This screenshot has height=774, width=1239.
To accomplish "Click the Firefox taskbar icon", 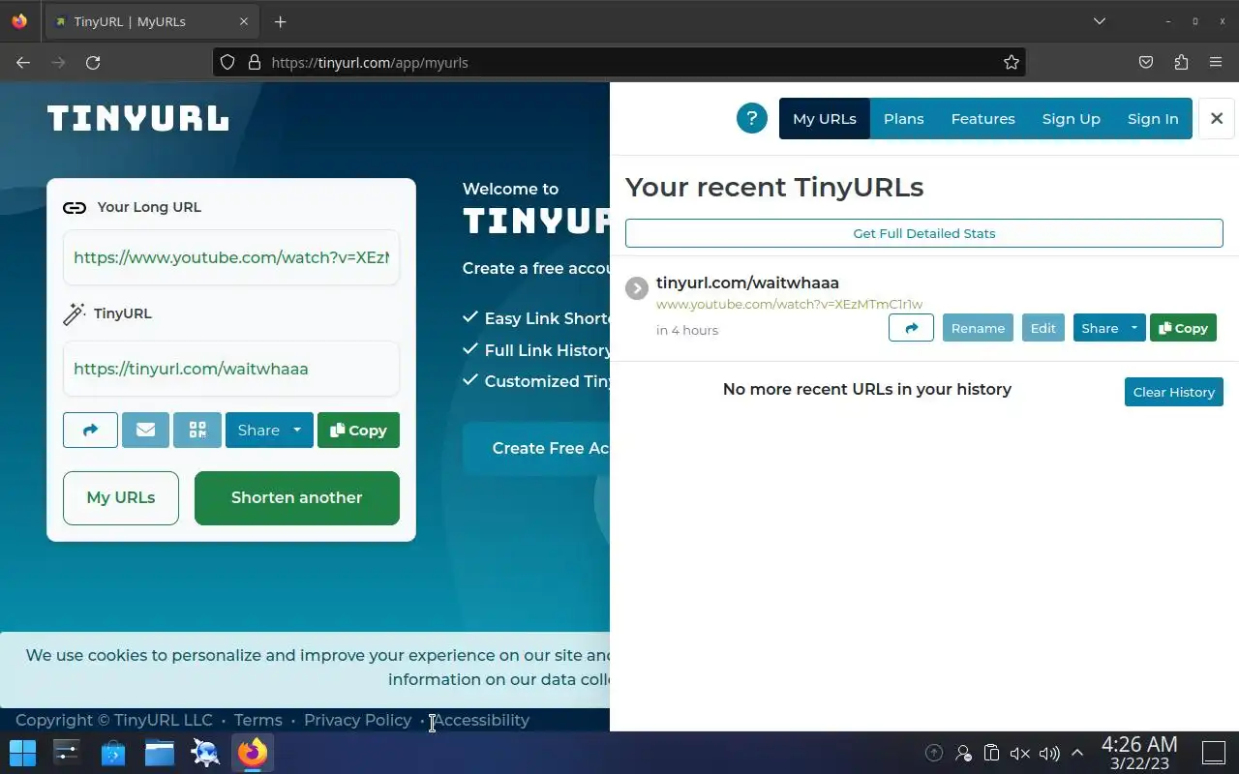I will coord(253,753).
